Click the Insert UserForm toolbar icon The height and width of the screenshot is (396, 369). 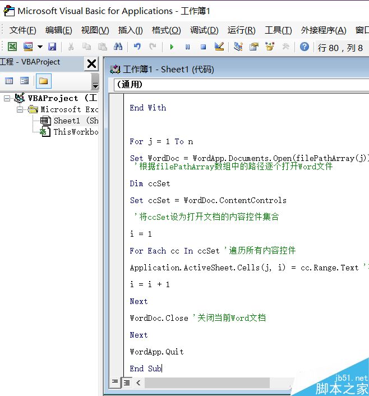tap(28, 47)
